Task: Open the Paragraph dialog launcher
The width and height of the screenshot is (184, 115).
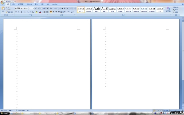Action: tap(75, 15)
